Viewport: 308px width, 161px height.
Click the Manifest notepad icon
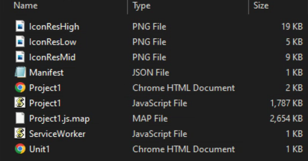click(x=20, y=72)
